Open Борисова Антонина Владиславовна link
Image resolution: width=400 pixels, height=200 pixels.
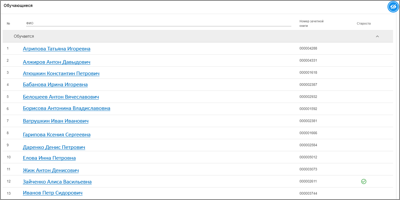(x=67, y=108)
